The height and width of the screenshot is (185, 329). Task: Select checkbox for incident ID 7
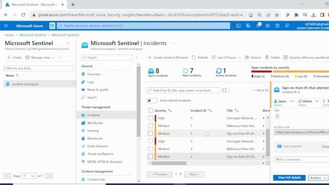tap(151, 125)
